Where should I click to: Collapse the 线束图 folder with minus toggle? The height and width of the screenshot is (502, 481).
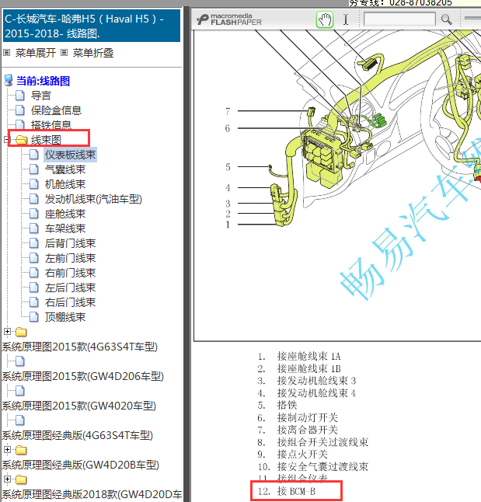(7, 140)
